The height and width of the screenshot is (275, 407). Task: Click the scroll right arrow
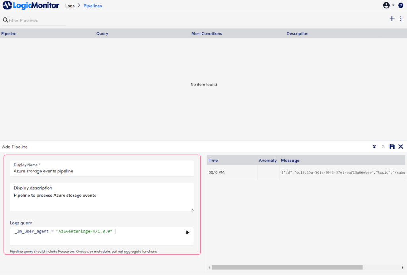pyautogui.click(x=402, y=267)
